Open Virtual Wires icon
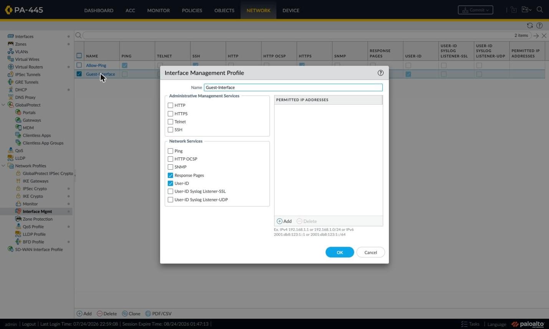 (x=11, y=59)
